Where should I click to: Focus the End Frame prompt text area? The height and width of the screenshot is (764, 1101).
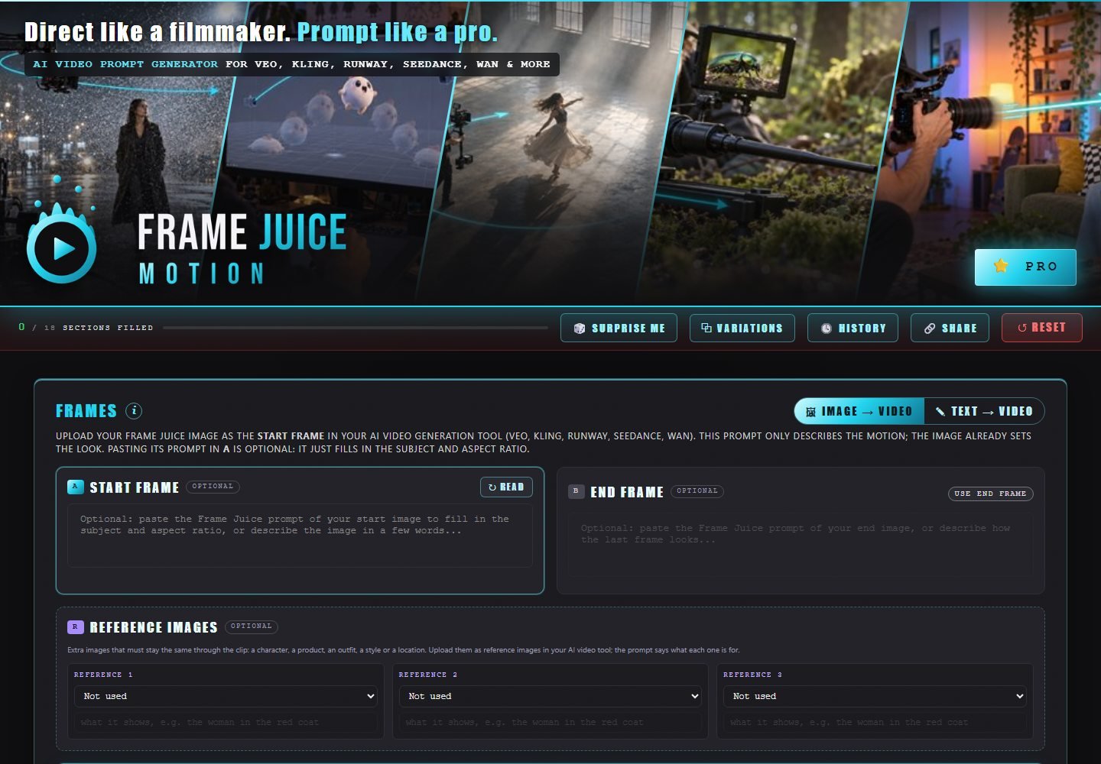pyautogui.click(x=801, y=544)
